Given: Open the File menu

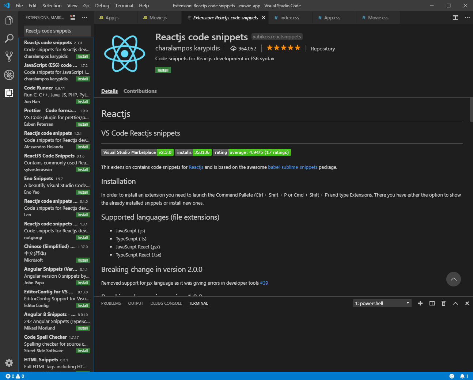Looking at the screenshot, I should click(x=19, y=5).
